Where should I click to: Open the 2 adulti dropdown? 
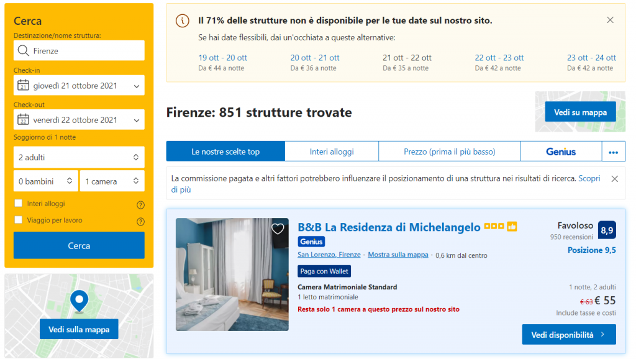coord(79,157)
